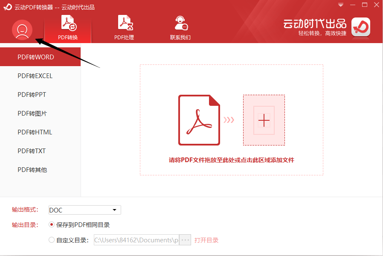383x256 pixels.
Task: Switch to PDF转WORD in the sidebar
Action: pos(40,57)
